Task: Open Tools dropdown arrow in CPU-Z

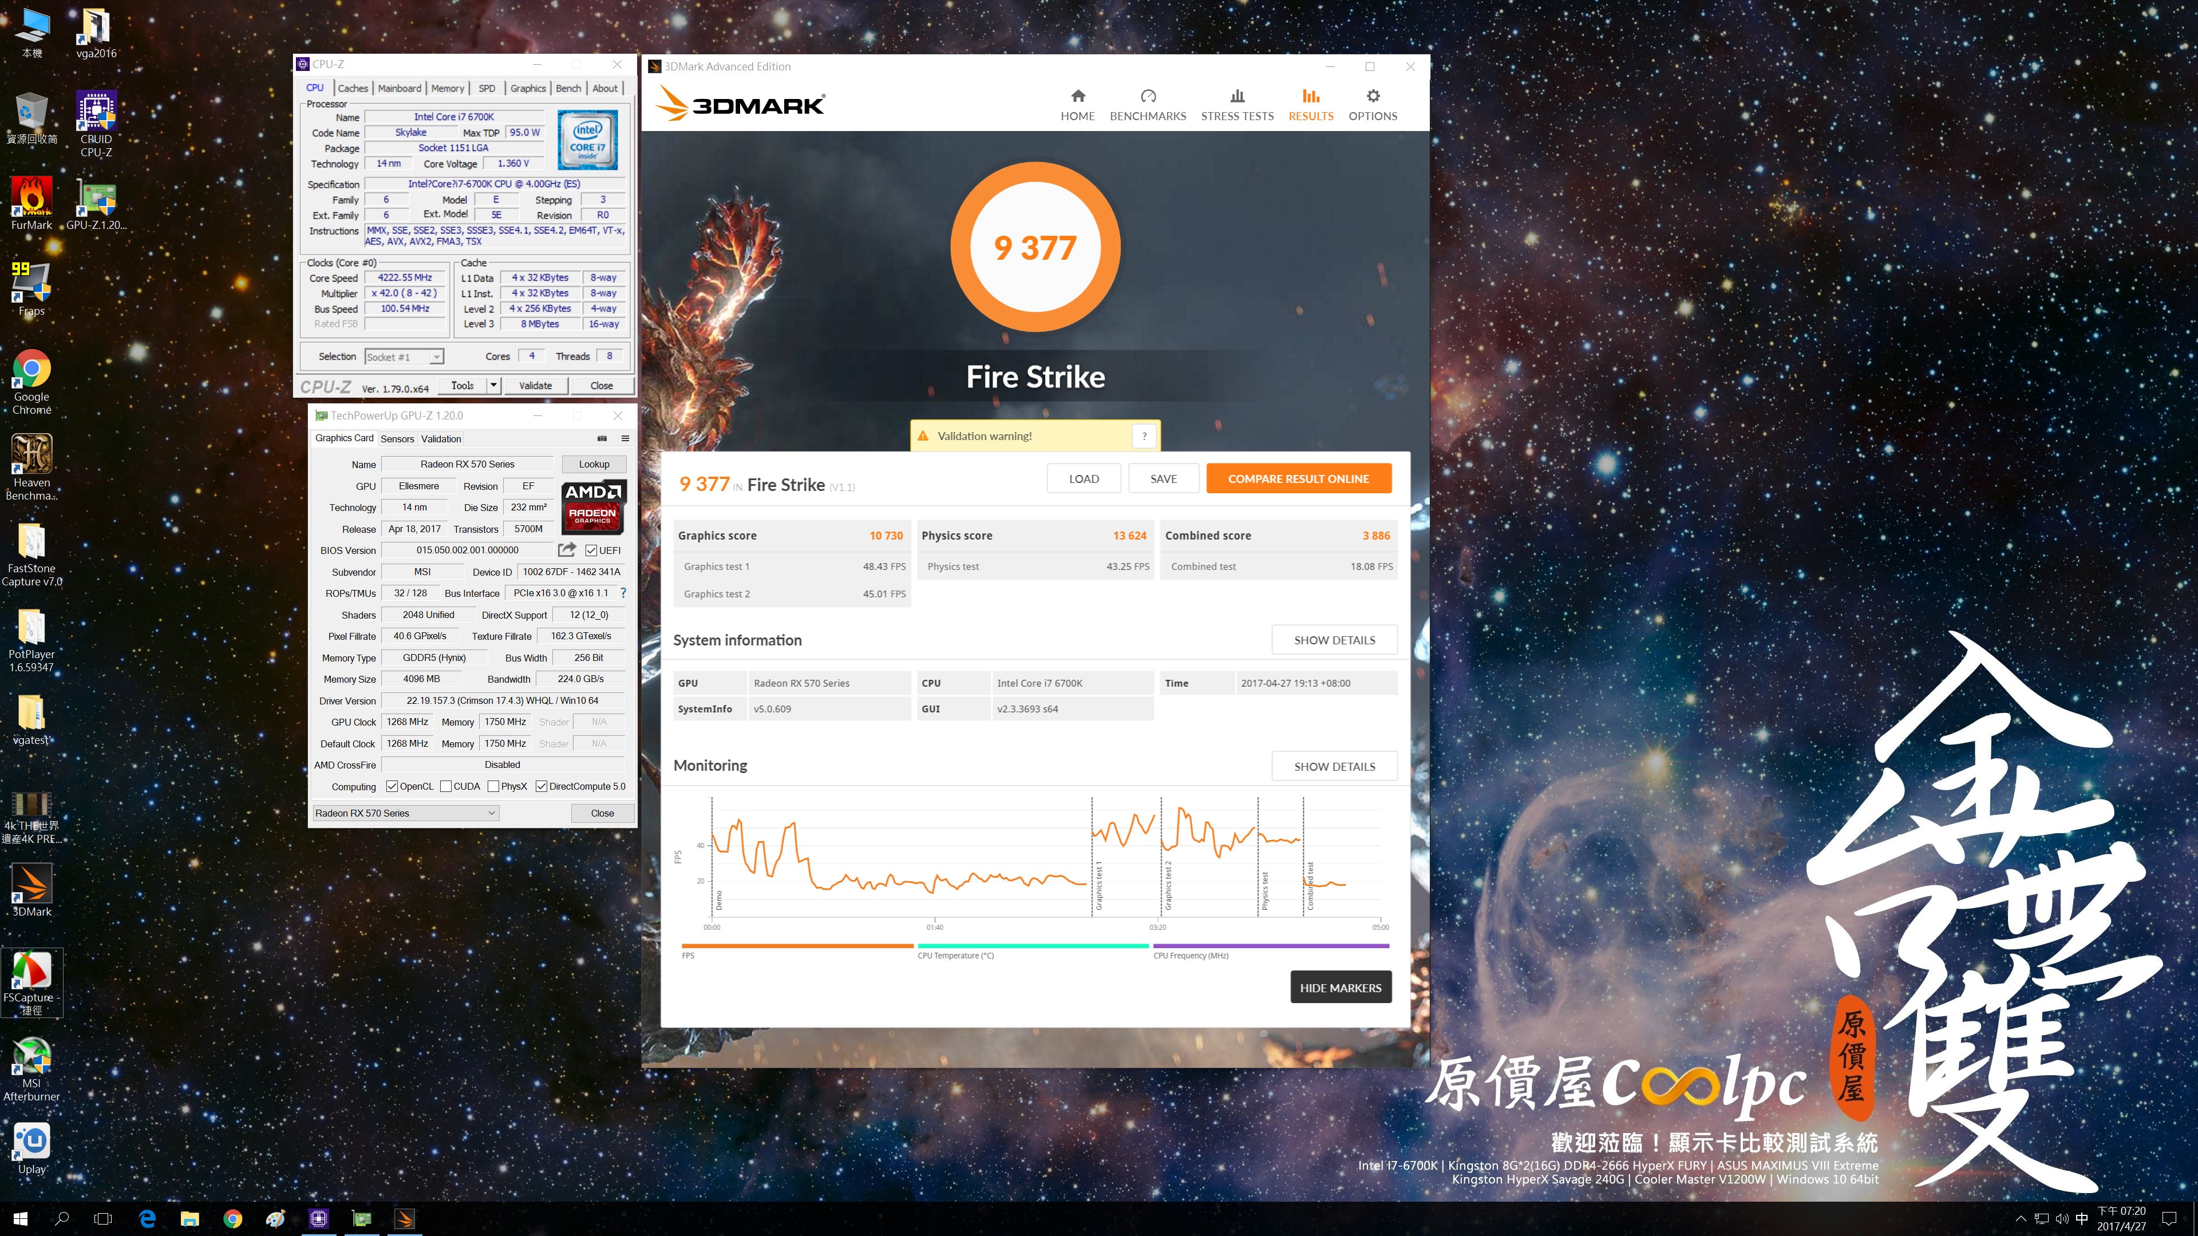Action: pos(493,386)
